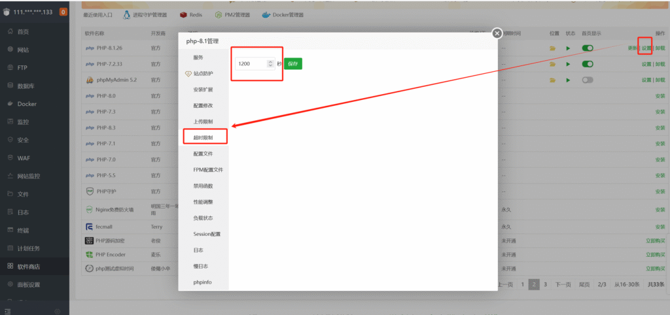Click 卸载 for PHP-7.2.33
Image resolution: width=670 pixels, height=315 pixels.
click(660, 64)
